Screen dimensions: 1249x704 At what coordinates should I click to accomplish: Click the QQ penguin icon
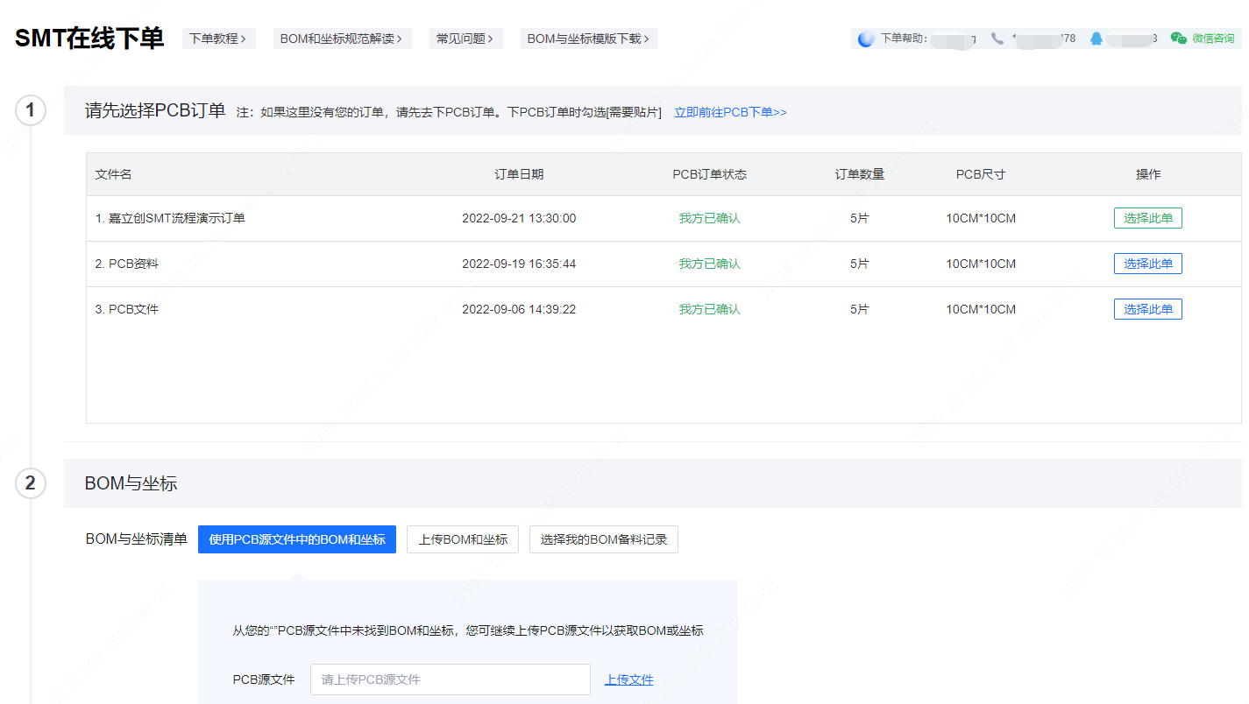(x=1096, y=39)
